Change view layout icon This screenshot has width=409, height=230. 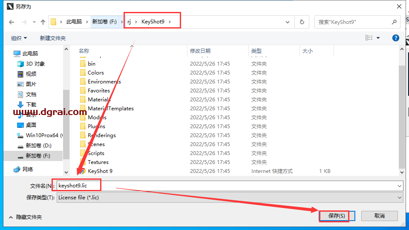[369, 38]
